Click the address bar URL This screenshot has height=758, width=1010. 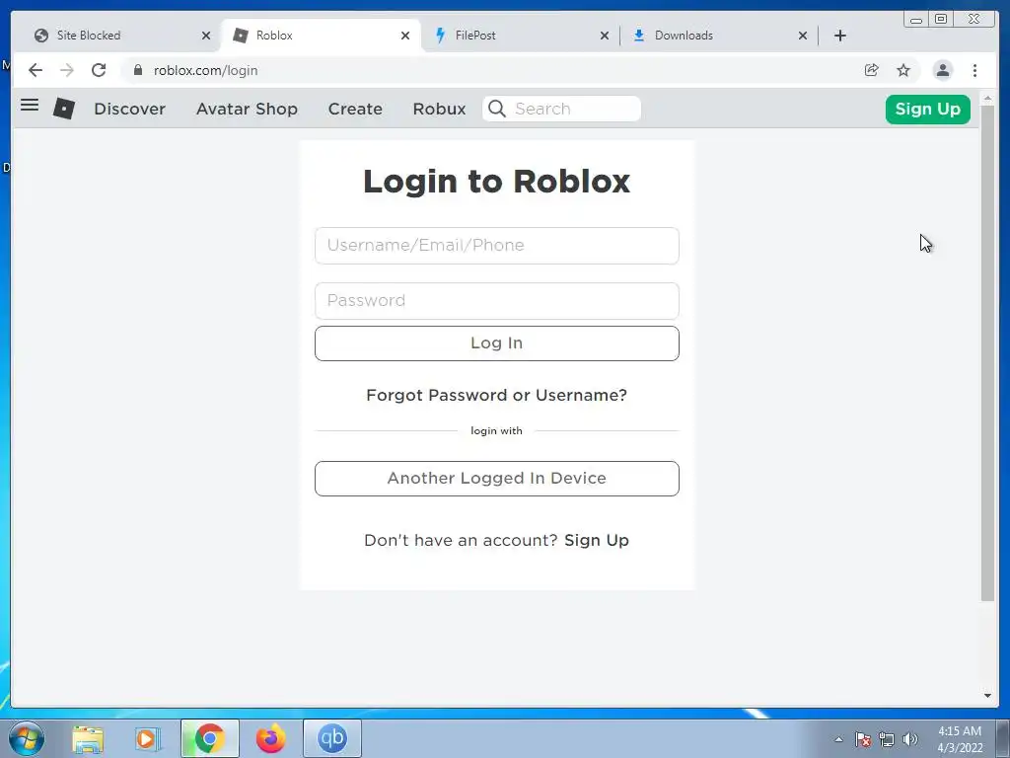point(205,70)
